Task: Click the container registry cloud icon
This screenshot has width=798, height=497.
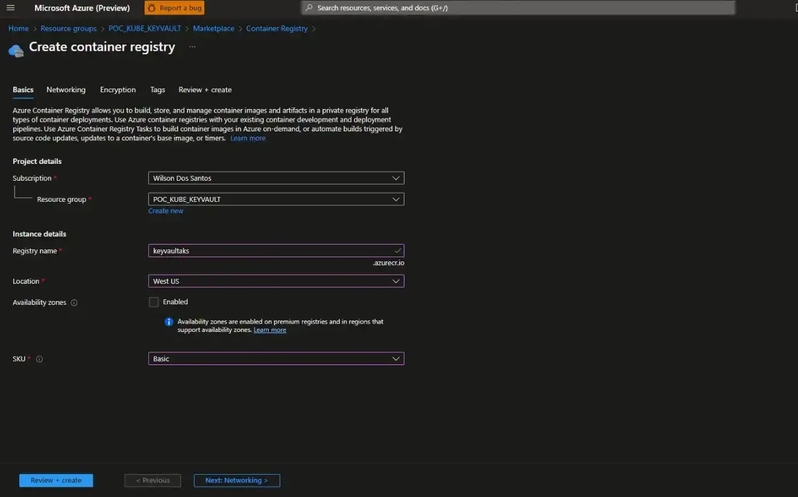Action: [x=16, y=51]
